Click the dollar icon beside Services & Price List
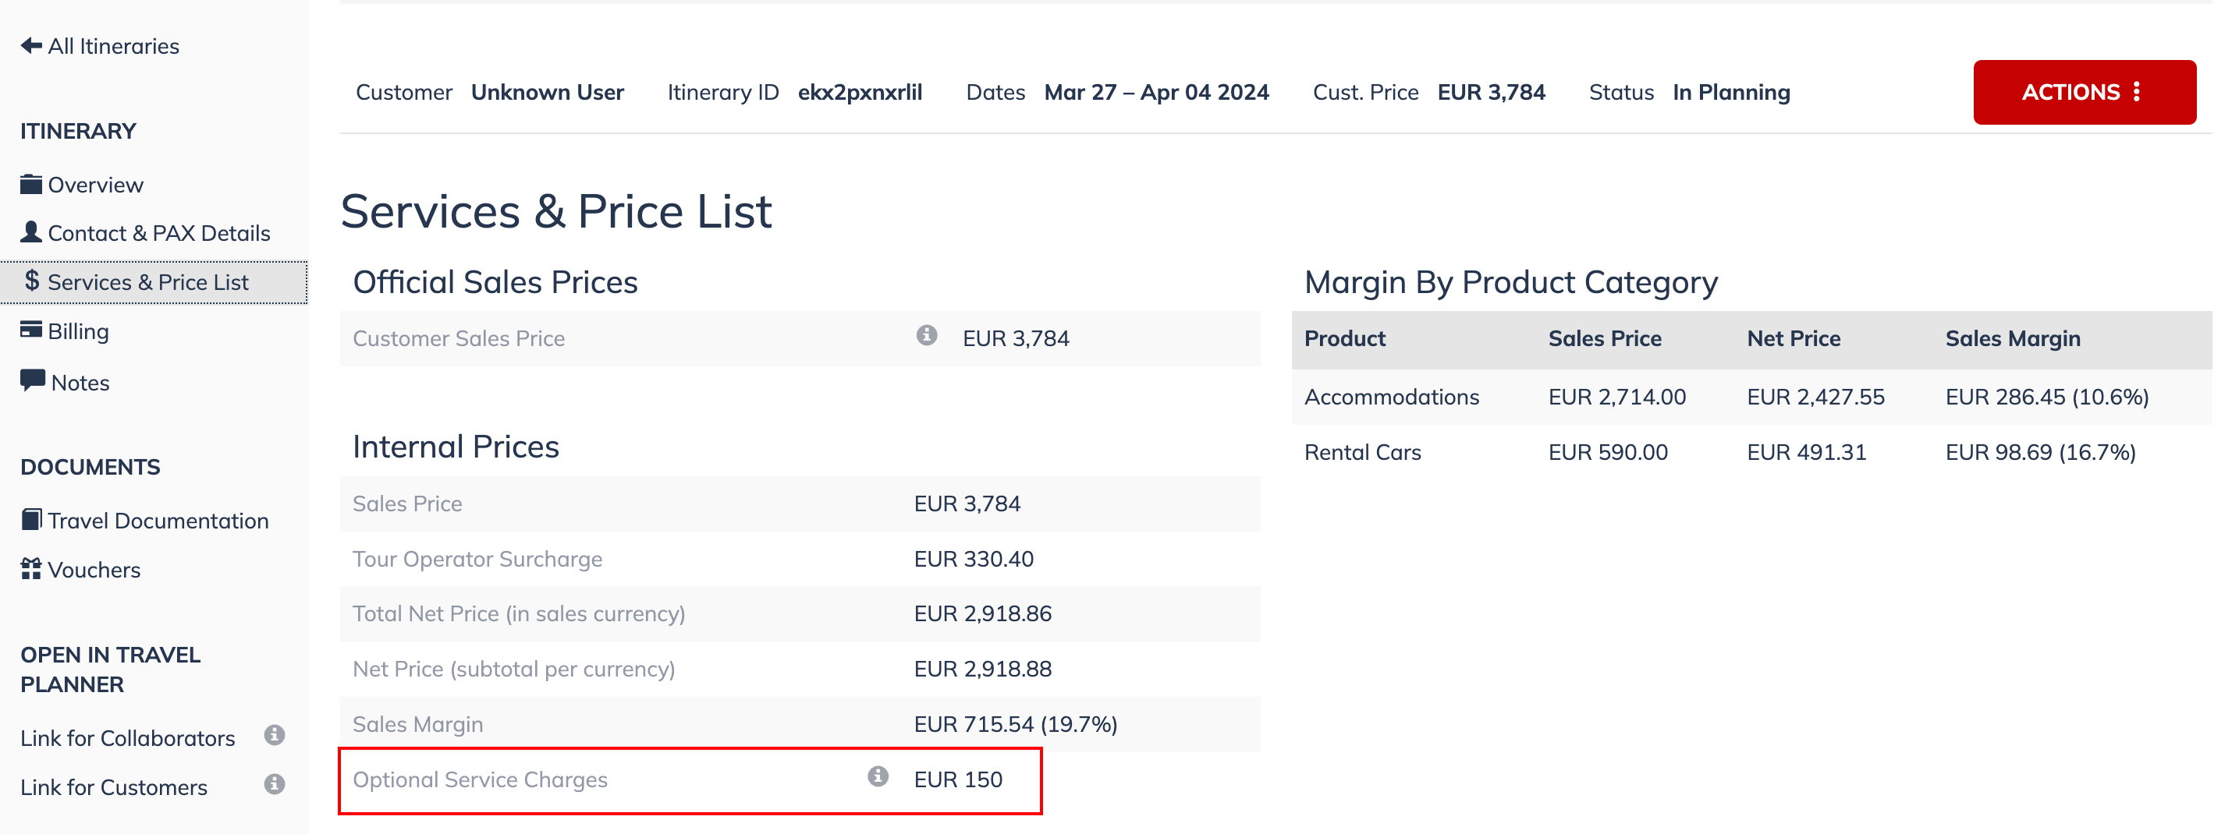The image size is (2239, 834). pos(32,281)
